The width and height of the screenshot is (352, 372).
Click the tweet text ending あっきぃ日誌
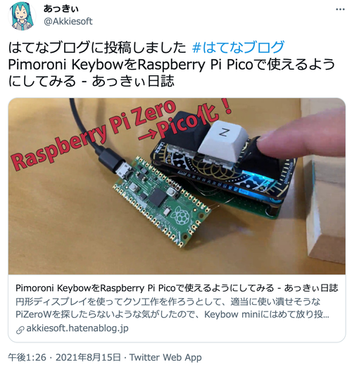[92, 81]
